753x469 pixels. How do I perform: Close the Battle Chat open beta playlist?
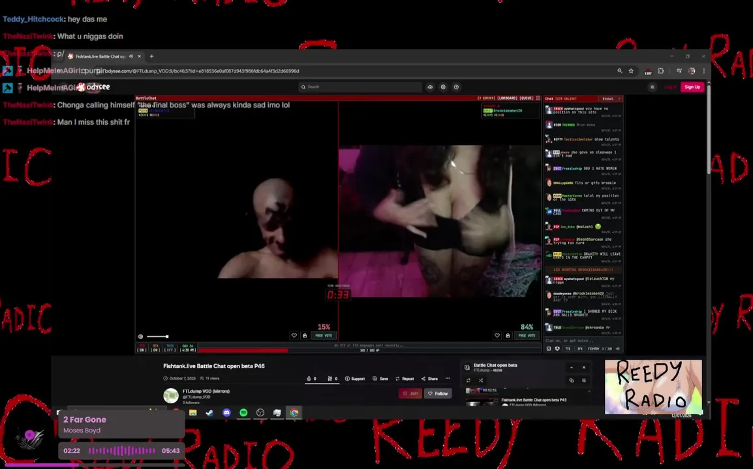pos(584,368)
